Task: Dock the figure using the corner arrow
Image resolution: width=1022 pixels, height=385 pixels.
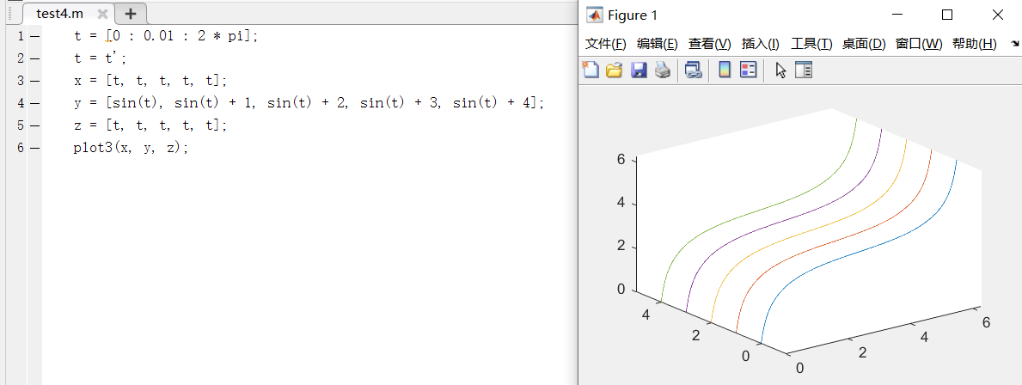Action: coord(1015,45)
